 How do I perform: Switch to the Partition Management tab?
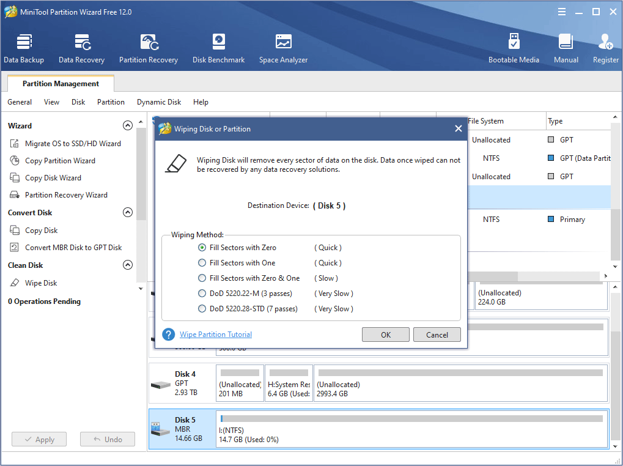[x=61, y=83]
